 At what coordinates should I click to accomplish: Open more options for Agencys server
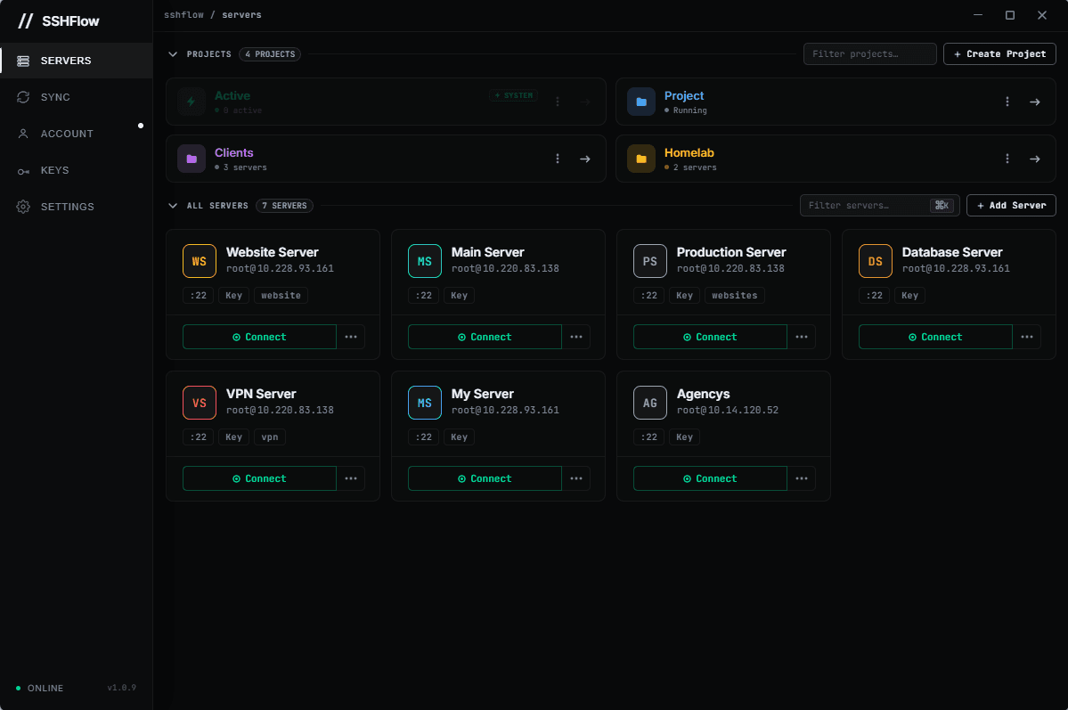point(802,478)
